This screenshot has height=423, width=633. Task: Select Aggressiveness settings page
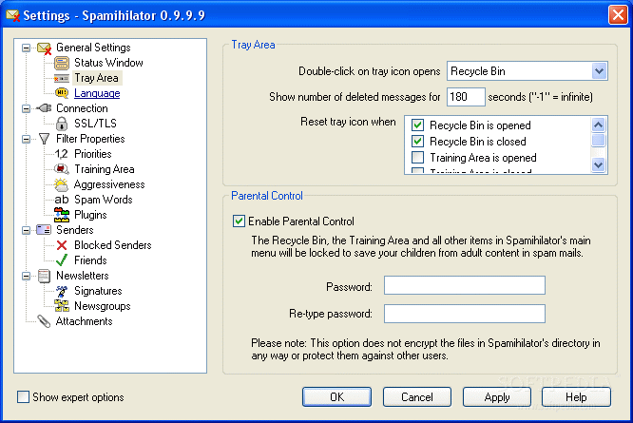[x=109, y=184]
